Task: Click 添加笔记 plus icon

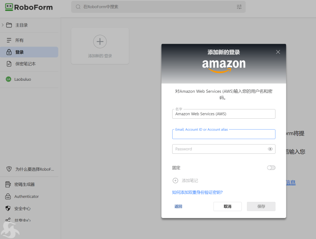Action: coord(175,180)
